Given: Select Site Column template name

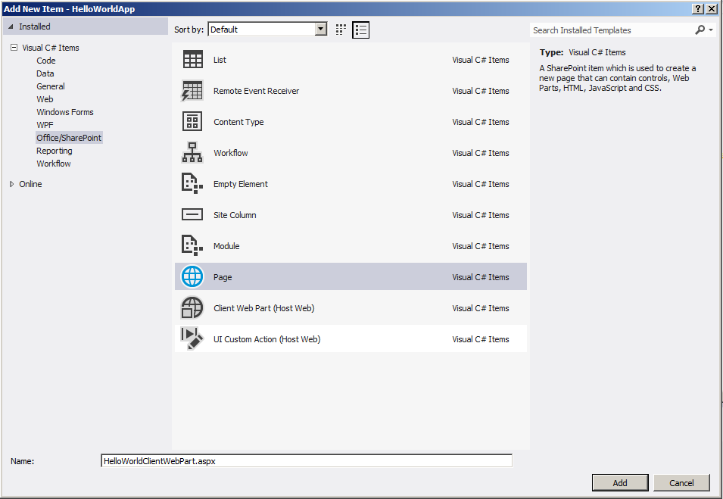Looking at the screenshot, I should (235, 215).
